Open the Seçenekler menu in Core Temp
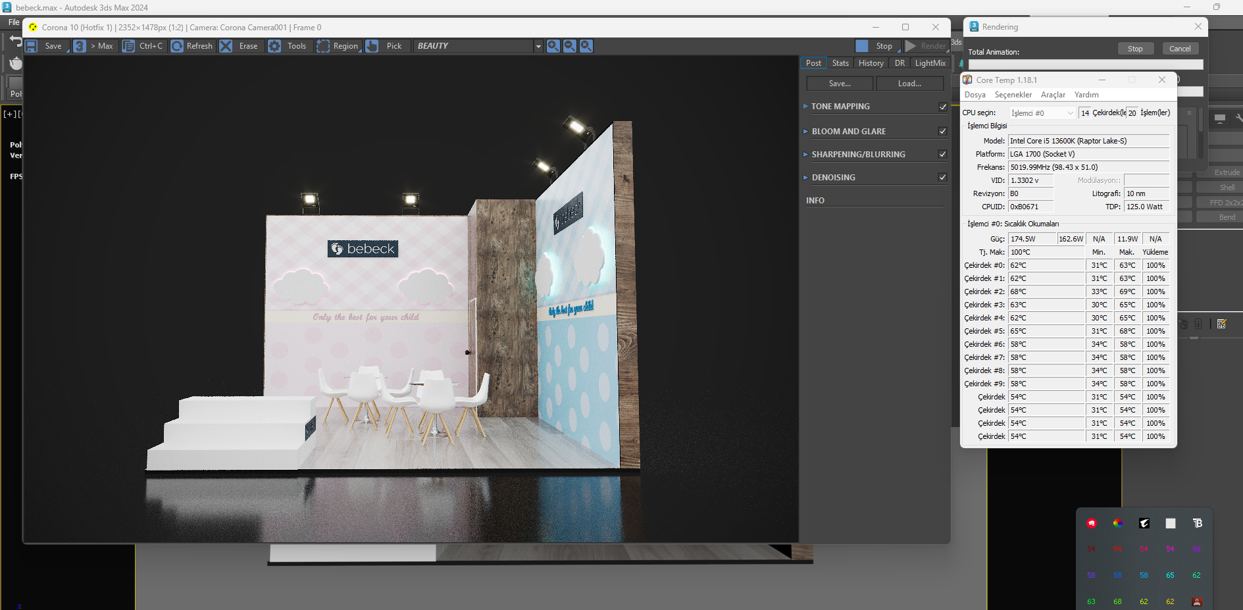 [x=1013, y=95]
